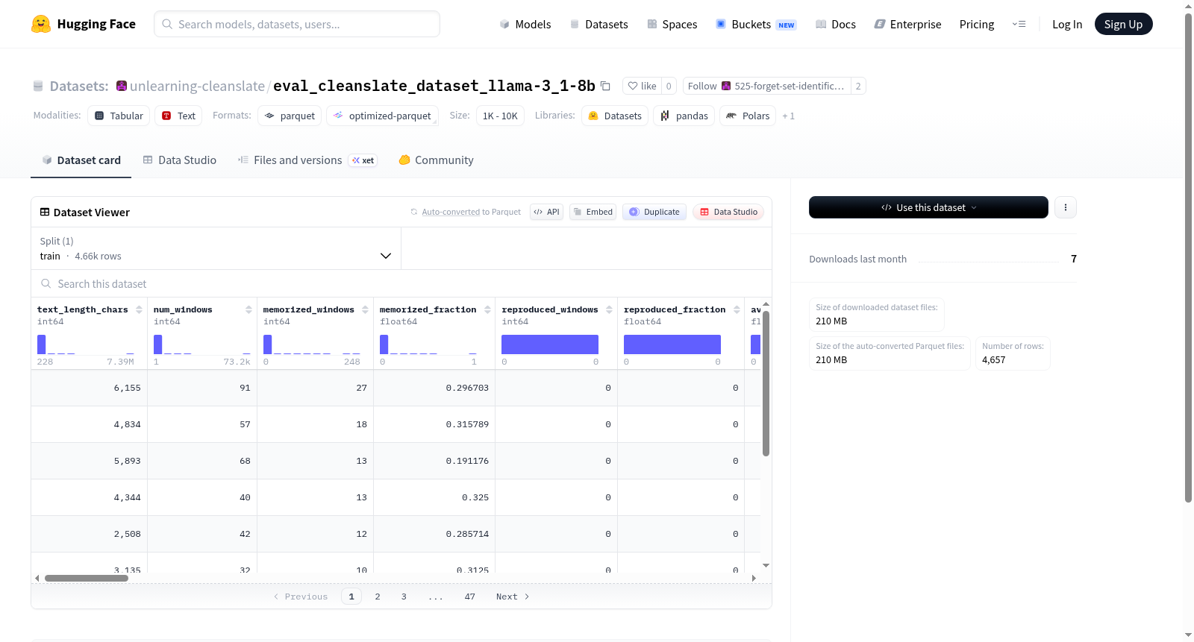Sort the reproduced_fraction column using its sort icon
Viewport: 1194px width, 642px height.
[737, 309]
